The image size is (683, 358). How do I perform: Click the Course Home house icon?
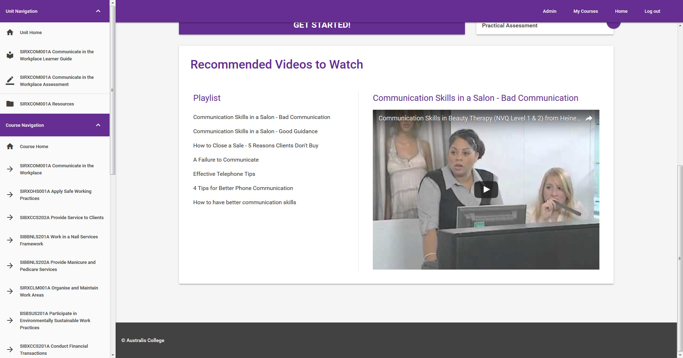click(x=10, y=146)
